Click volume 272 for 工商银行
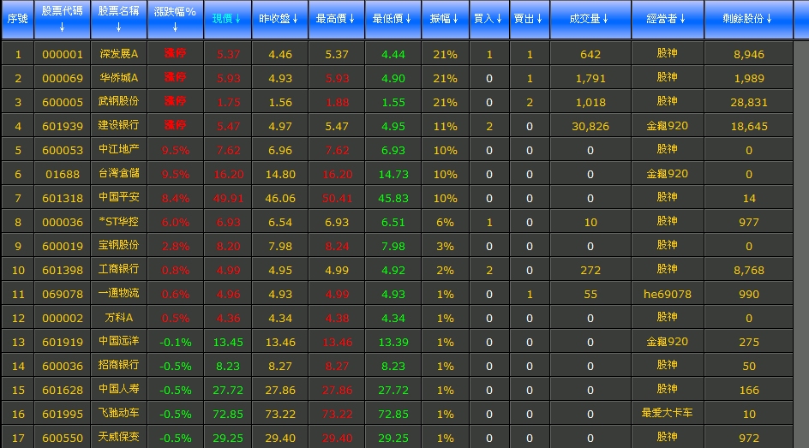This screenshot has width=809, height=448. pos(590,270)
